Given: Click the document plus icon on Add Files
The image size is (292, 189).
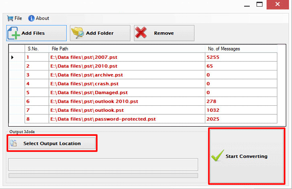Looking at the screenshot, I should coord(14,33).
